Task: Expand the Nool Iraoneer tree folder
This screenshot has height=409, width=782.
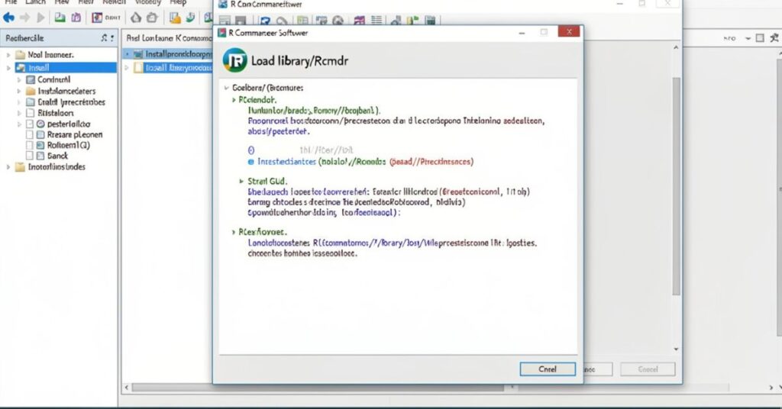Action: click(x=8, y=55)
